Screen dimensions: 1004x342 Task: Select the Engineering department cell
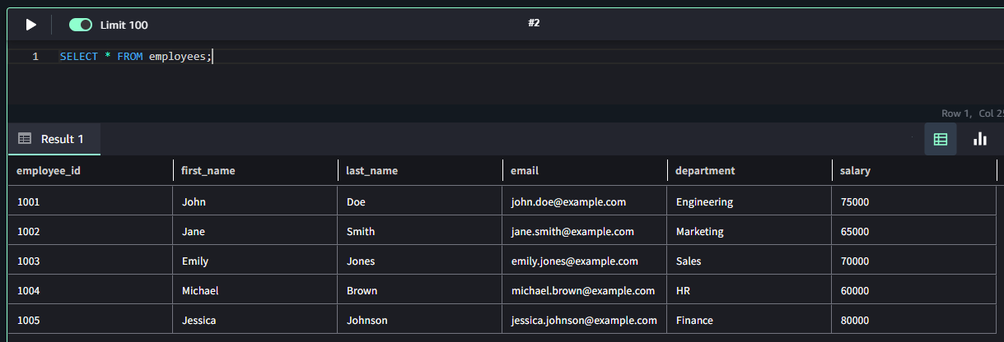click(x=704, y=201)
